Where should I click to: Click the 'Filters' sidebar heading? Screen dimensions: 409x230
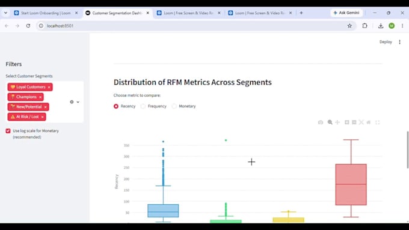[x=14, y=64]
